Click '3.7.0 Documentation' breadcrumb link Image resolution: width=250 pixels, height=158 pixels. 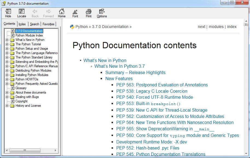110,27
